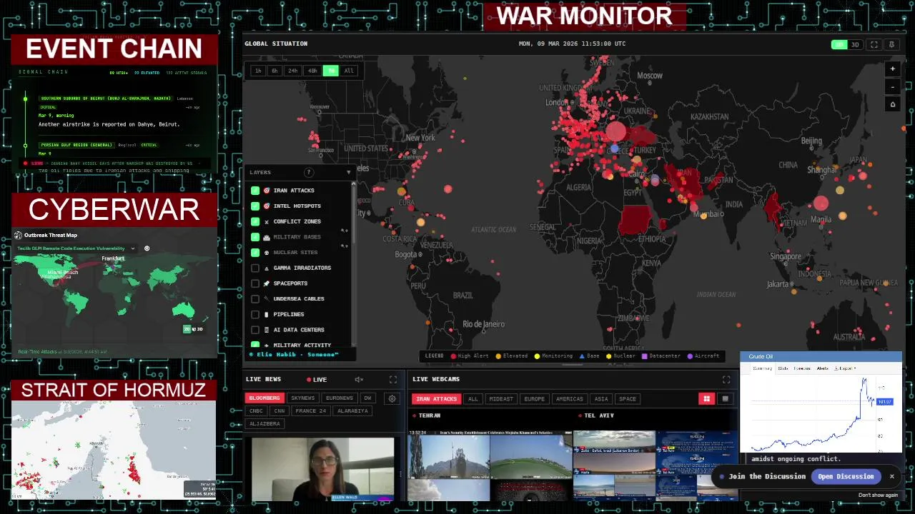This screenshot has width=915, height=514.
Task: Collapse the Layers panel arrow
Action: pos(349,172)
